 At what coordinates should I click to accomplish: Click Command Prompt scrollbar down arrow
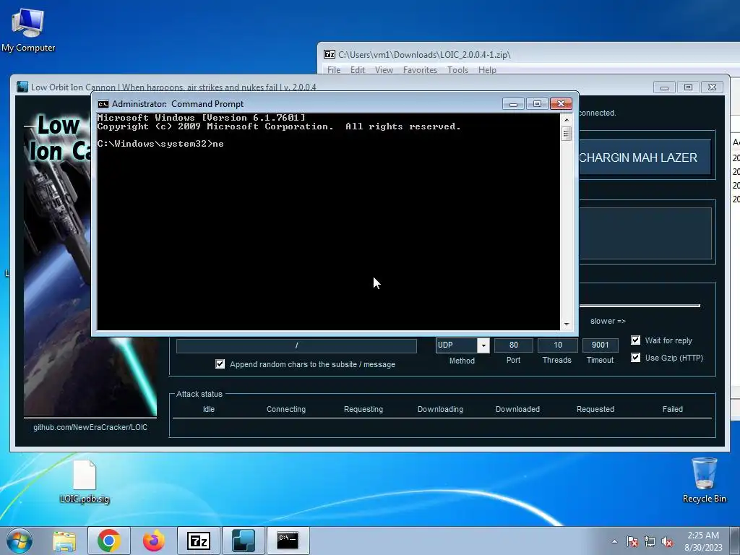pos(567,324)
